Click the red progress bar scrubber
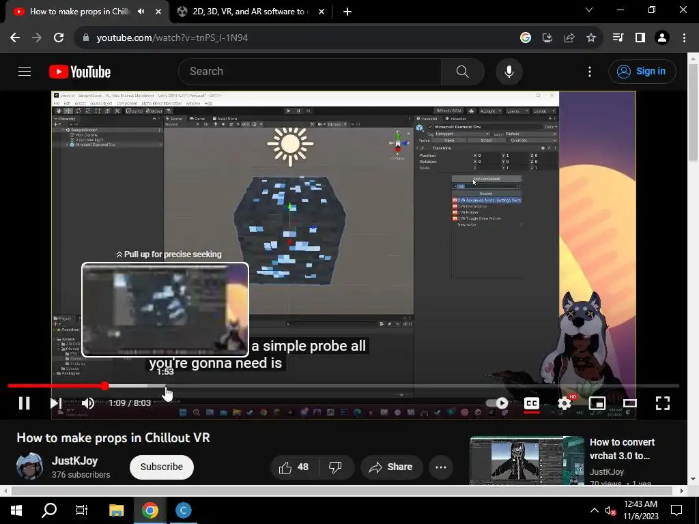 [104, 386]
